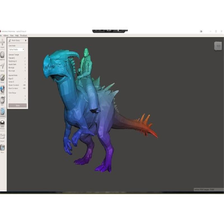
Task: Open the Stamp tool
Action: point(2,89)
